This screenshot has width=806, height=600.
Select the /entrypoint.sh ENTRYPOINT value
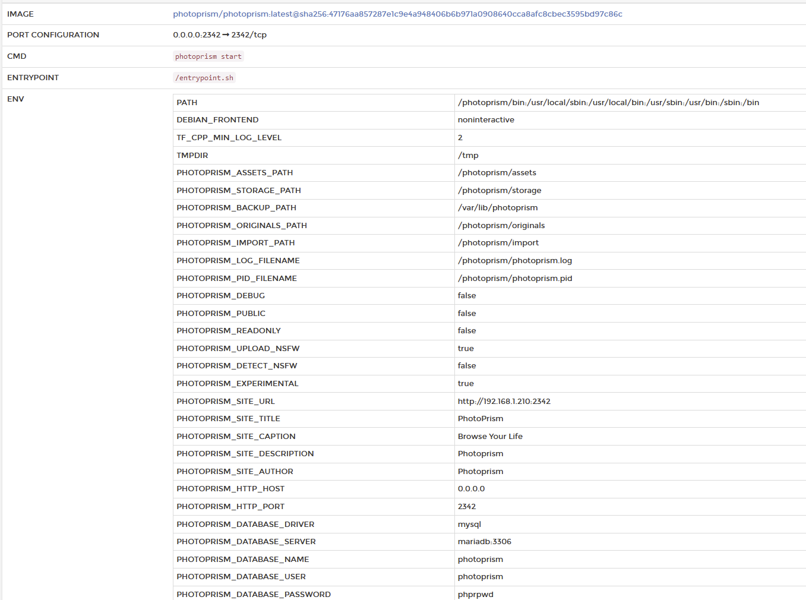pyautogui.click(x=204, y=77)
